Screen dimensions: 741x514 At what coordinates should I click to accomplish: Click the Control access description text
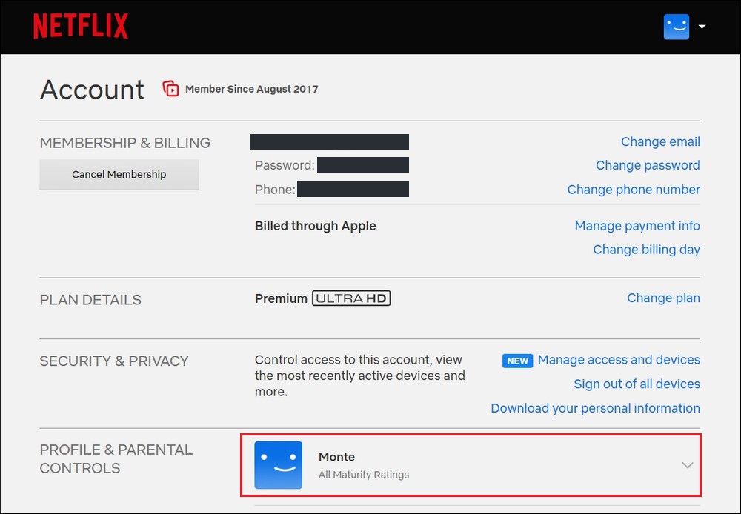(359, 376)
